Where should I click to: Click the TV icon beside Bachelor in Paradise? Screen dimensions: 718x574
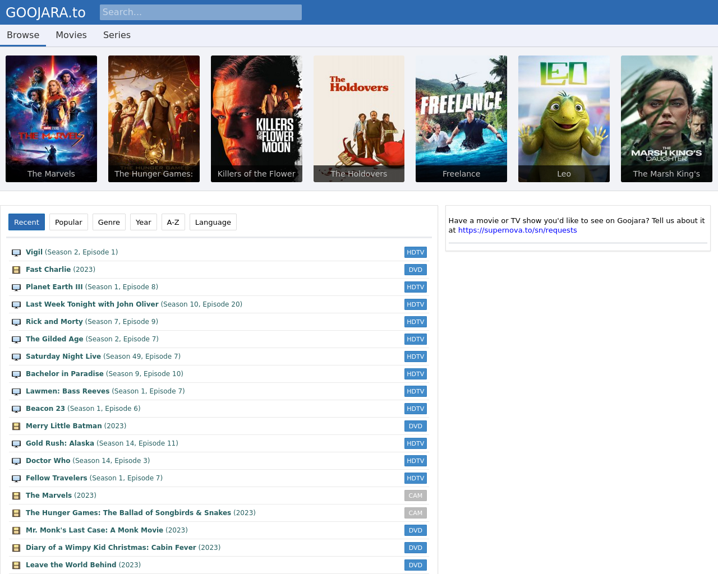pyautogui.click(x=16, y=374)
